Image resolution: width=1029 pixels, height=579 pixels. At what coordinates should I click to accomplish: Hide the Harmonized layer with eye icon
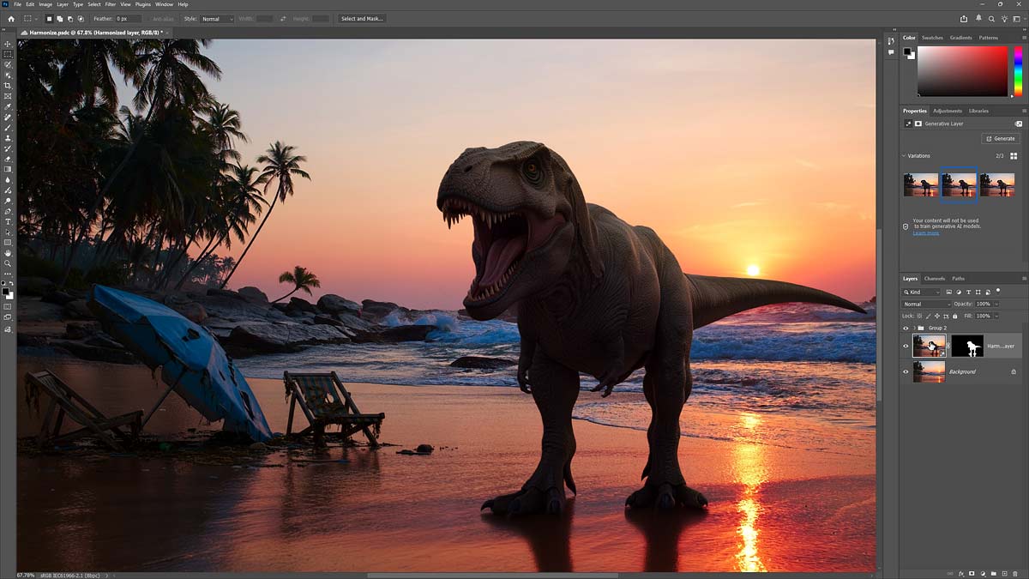coord(906,347)
